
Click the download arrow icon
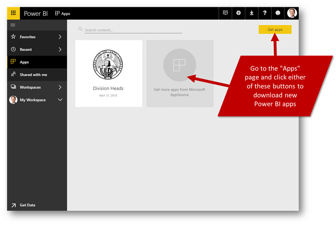[251, 13]
